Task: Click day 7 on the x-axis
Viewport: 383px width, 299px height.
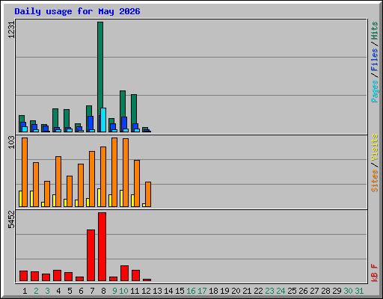Action: (x=92, y=291)
